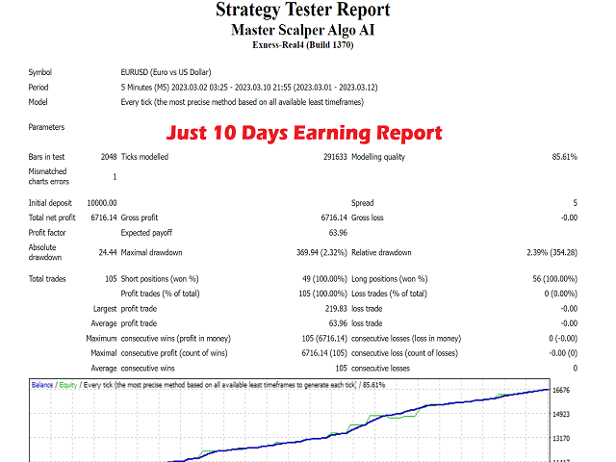Click the Relative drawdown label
The width and height of the screenshot is (616, 462).
click(x=381, y=252)
